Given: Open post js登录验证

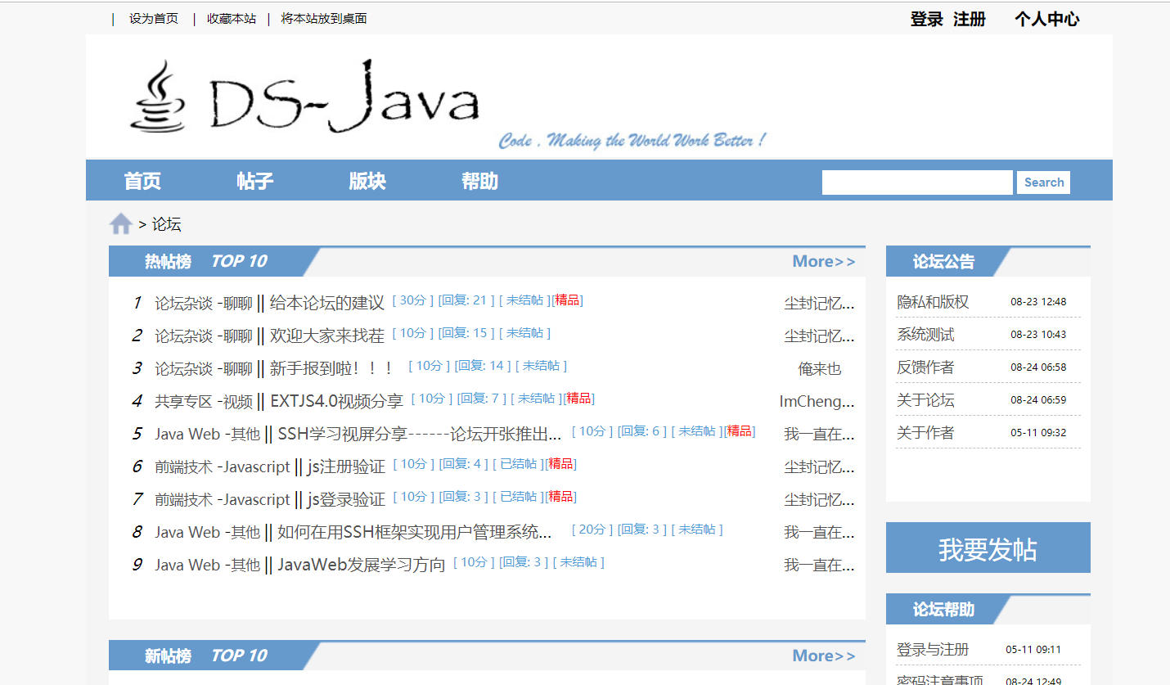Looking at the screenshot, I should (346, 499).
